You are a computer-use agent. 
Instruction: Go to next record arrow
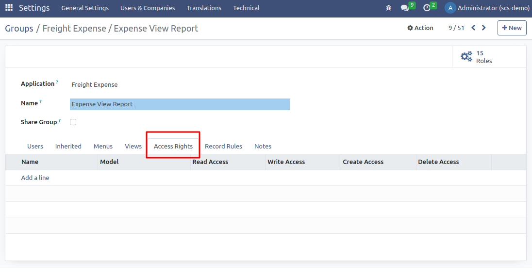click(484, 28)
